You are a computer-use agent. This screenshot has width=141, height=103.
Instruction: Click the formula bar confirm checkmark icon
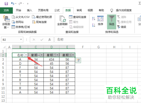[42, 40]
